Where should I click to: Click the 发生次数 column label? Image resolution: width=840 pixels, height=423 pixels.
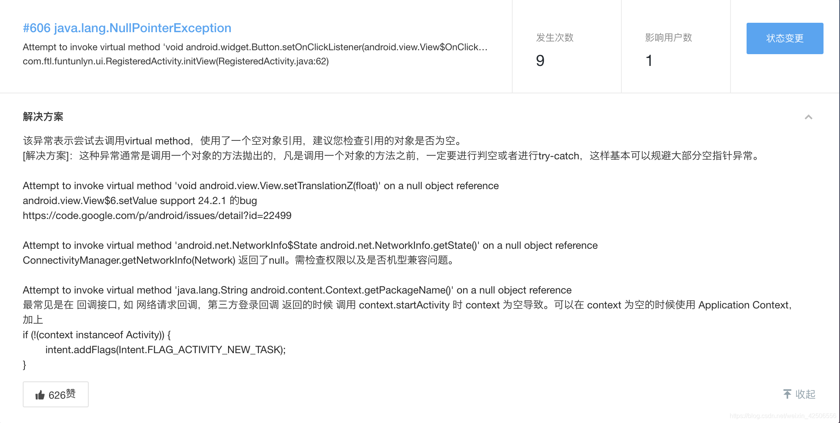click(x=553, y=38)
